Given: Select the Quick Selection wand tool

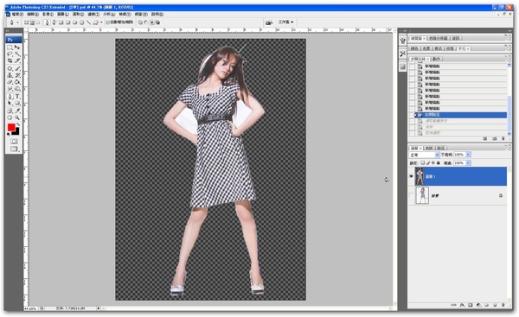Looking at the screenshot, I should click(x=17, y=54).
